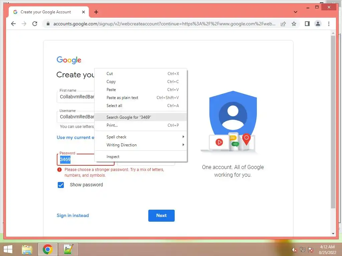Viewport: 342px width, 256px height.
Task: Click the taskbar clock showing 4:12 AM
Action: [x=327, y=250]
